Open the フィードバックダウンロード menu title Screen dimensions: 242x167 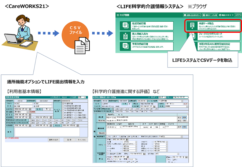click(x=211, y=34)
